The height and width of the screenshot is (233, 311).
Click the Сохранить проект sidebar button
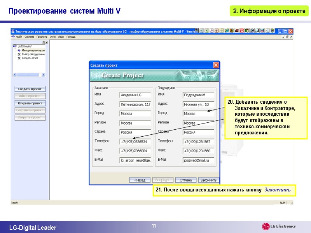pyautogui.click(x=30, y=110)
